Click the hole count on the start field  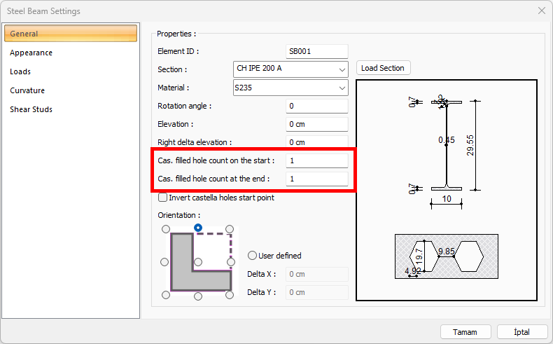pos(316,160)
